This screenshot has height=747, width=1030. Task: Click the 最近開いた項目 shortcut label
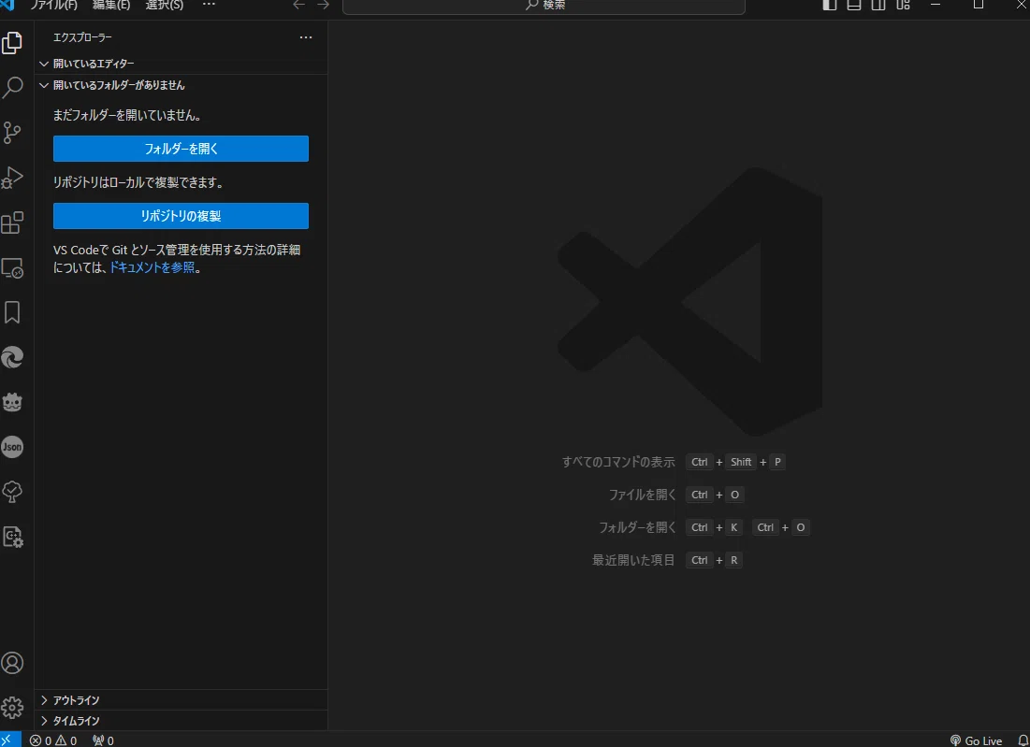click(x=633, y=561)
